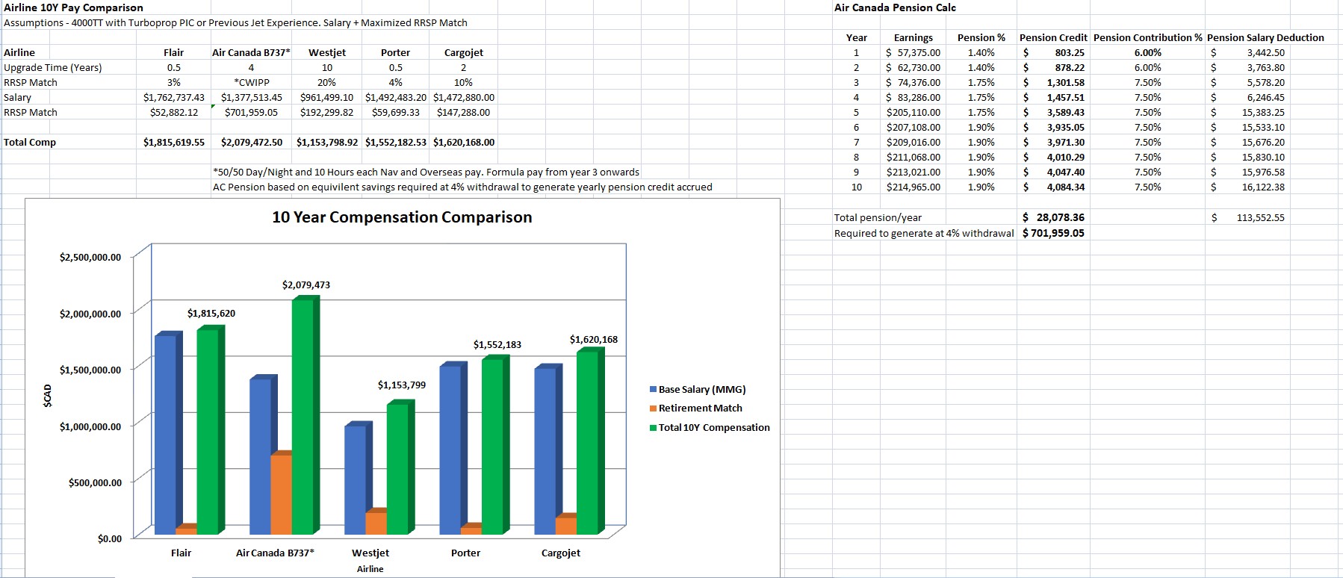The image size is (1343, 578).
Task: Click the '10 Year Compensation Comparison' chart title
Action: [x=402, y=217]
